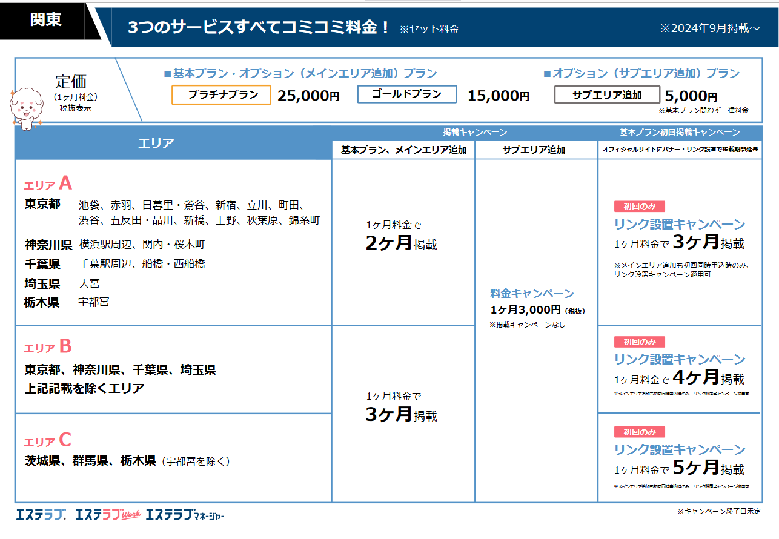Click the オフィシャルサイトにバナー・リンク設置 column header
The image size is (779, 539).
(680, 149)
